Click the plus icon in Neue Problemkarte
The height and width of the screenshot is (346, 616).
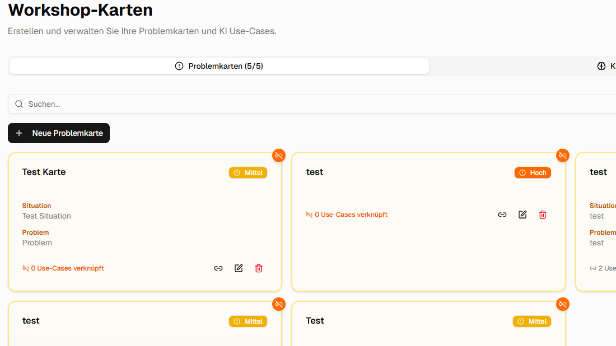coord(19,133)
